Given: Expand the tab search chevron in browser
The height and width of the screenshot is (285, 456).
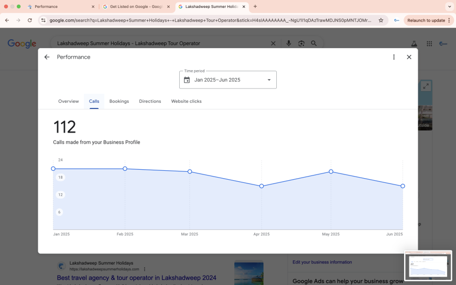Looking at the screenshot, I should [x=449, y=7].
